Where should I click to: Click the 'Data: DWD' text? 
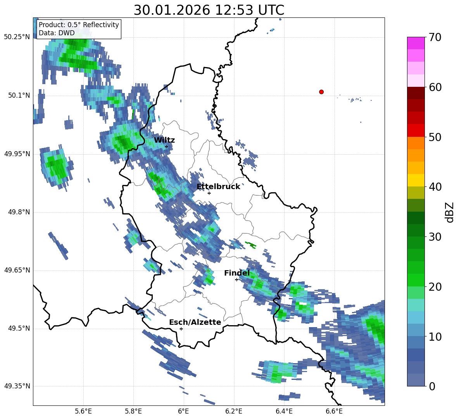pyautogui.click(x=57, y=33)
